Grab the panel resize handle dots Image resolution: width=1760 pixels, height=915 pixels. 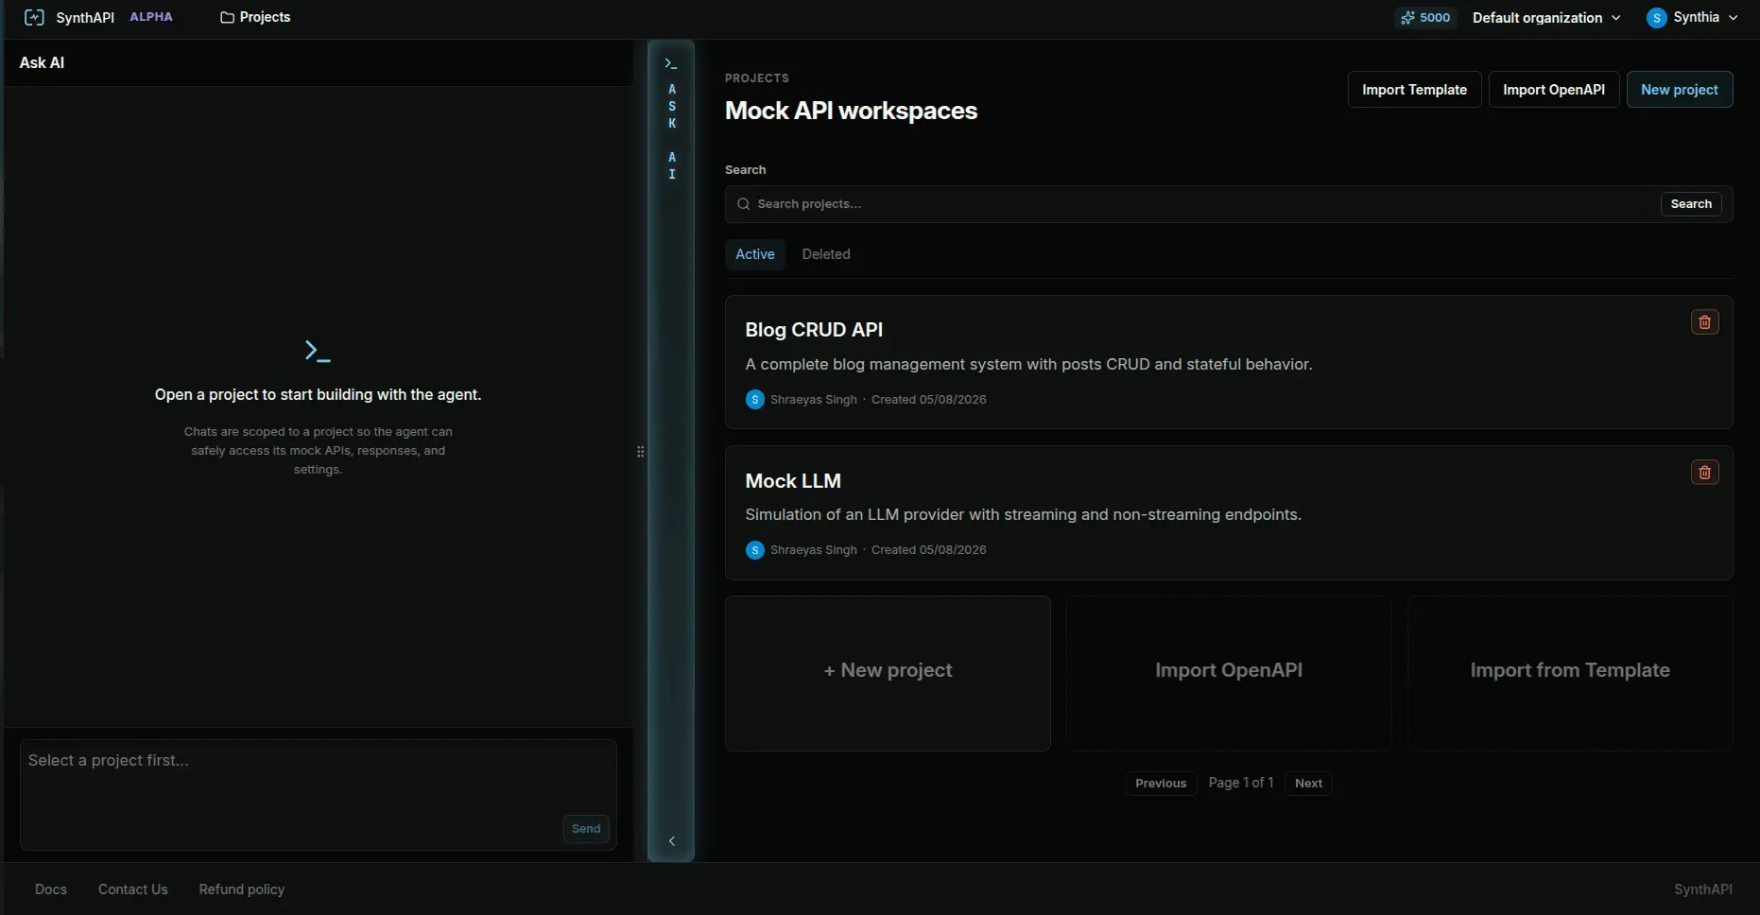point(641,452)
